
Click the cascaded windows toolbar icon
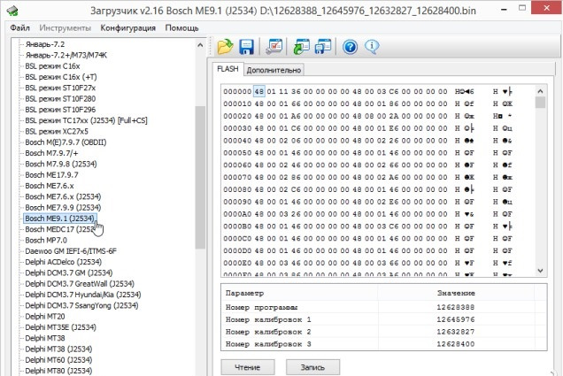(x=323, y=47)
